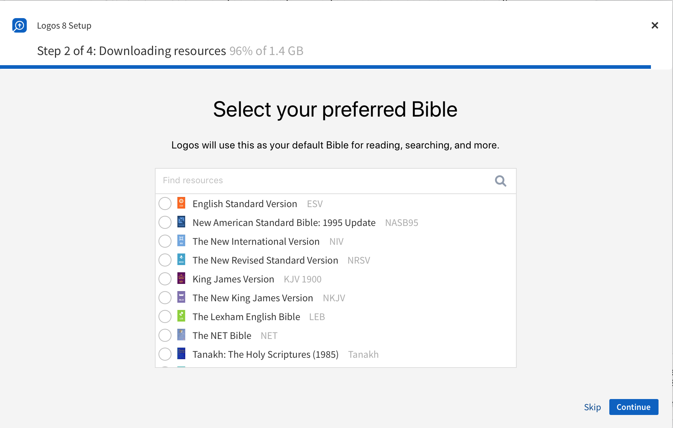Click the NIV Bible cover icon

click(181, 241)
